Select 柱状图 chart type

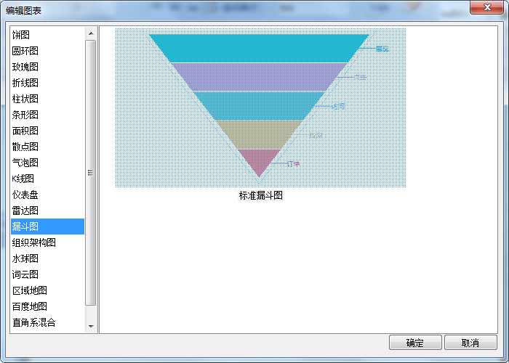point(25,99)
